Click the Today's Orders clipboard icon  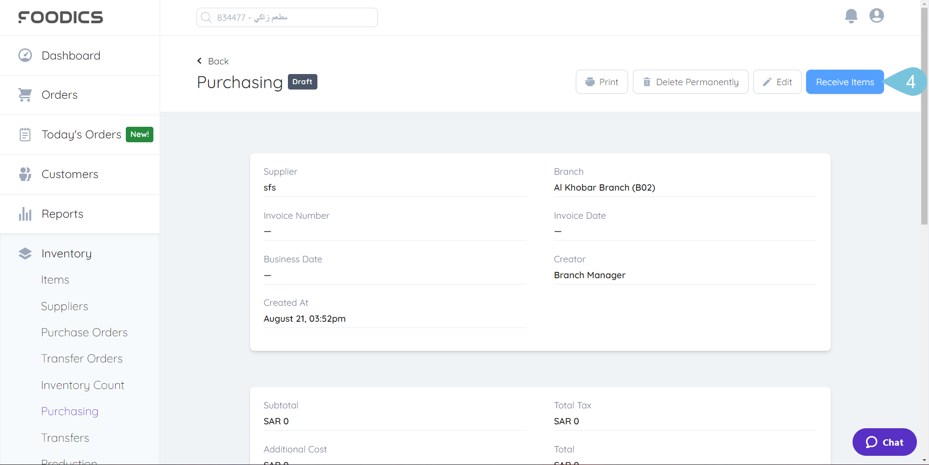tap(25, 134)
